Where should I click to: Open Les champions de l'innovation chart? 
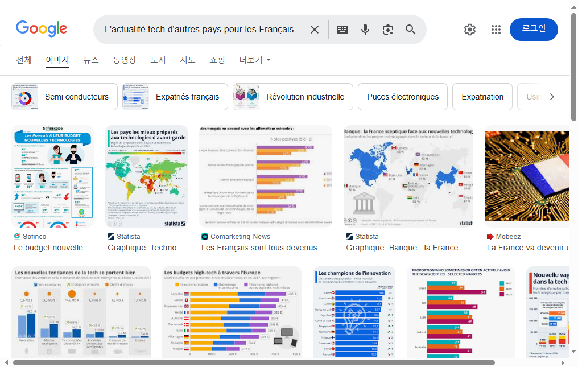tap(354, 312)
